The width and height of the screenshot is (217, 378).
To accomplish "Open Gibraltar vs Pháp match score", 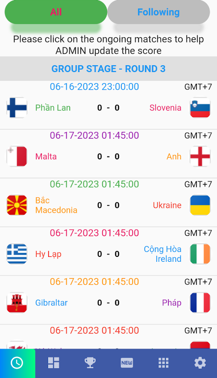I will (x=108, y=302).
